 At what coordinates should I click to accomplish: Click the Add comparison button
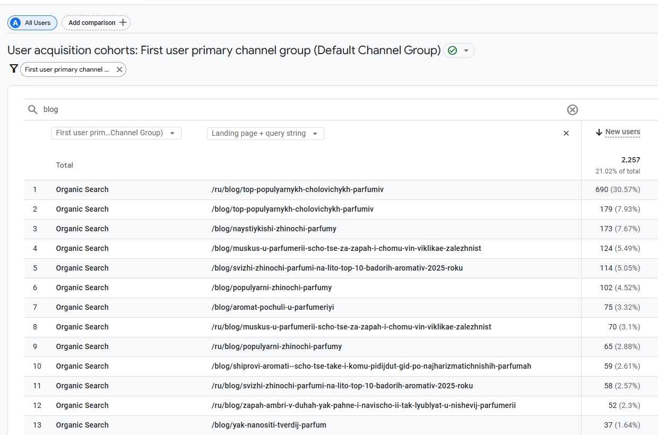[x=92, y=23]
